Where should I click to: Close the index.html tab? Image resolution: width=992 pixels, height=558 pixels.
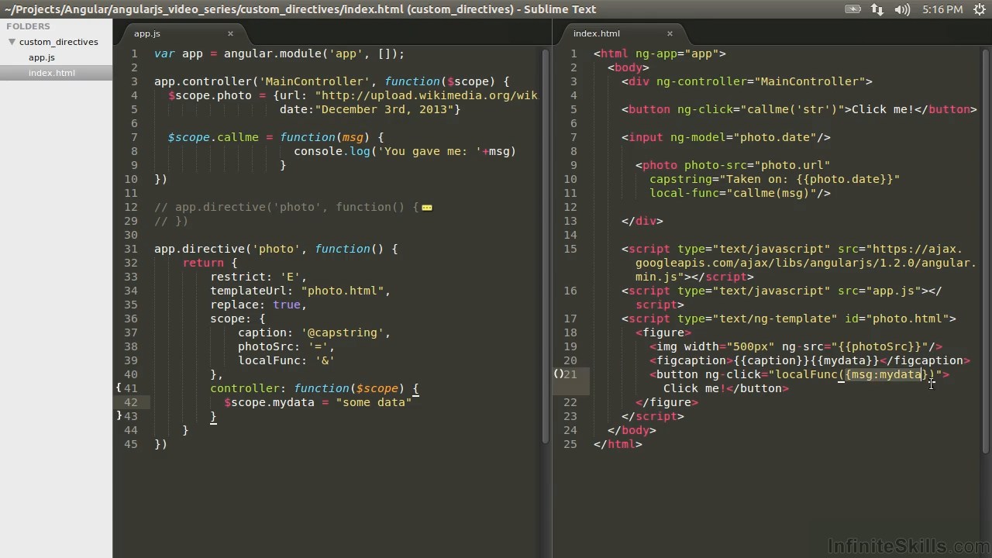coord(670,33)
